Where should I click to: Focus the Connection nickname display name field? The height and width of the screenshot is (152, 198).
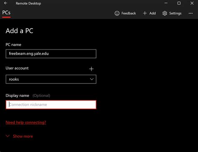[51, 105]
